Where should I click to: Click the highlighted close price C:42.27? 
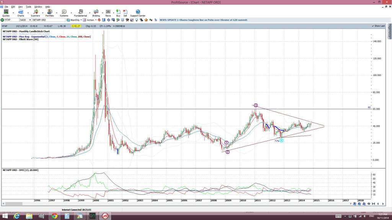tap(76, 26)
